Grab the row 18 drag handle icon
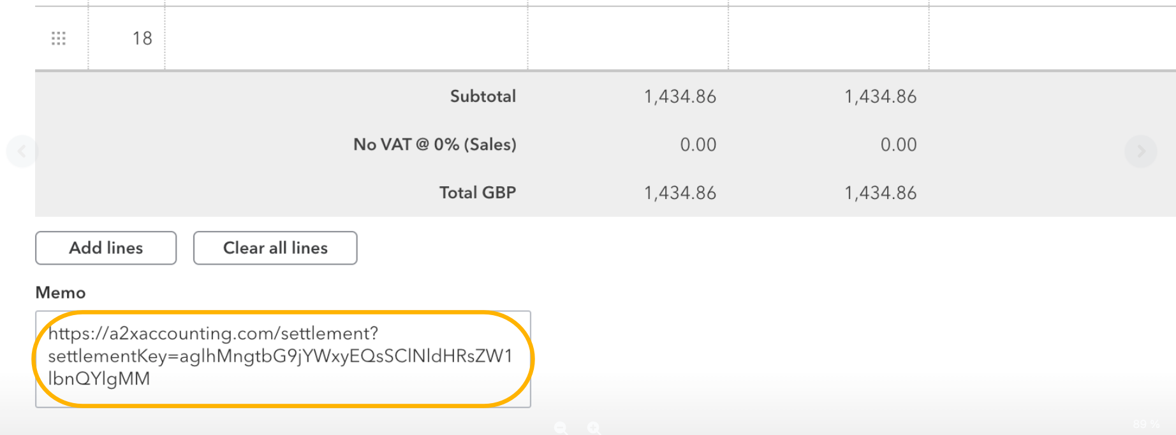Screen dimensions: 1176x435 coord(59,38)
